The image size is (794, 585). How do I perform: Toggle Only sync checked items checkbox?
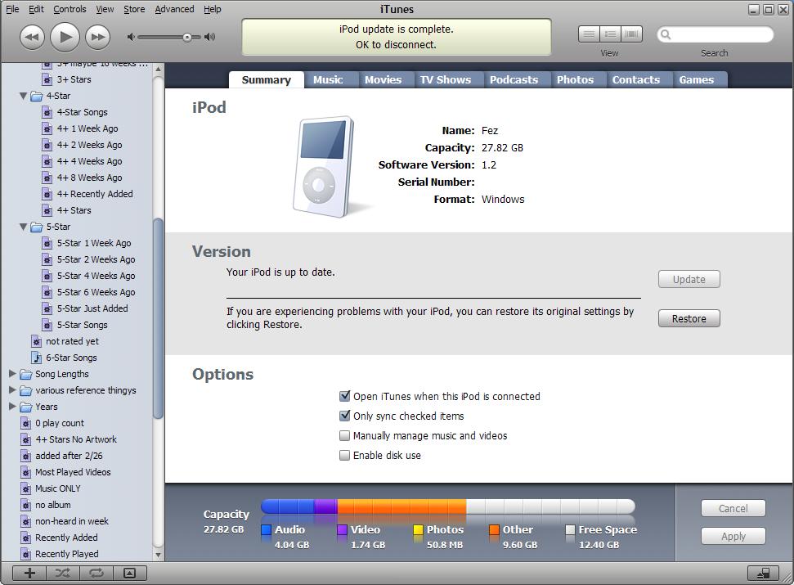point(344,416)
